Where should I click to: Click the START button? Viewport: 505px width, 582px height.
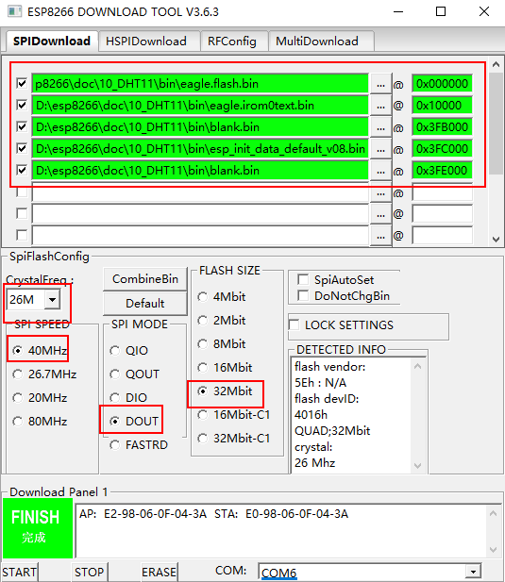click(19, 572)
